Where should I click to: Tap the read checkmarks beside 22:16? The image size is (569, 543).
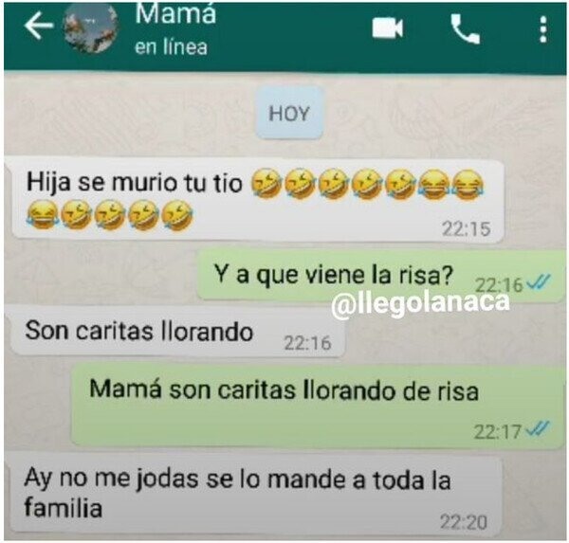point(539,281)
